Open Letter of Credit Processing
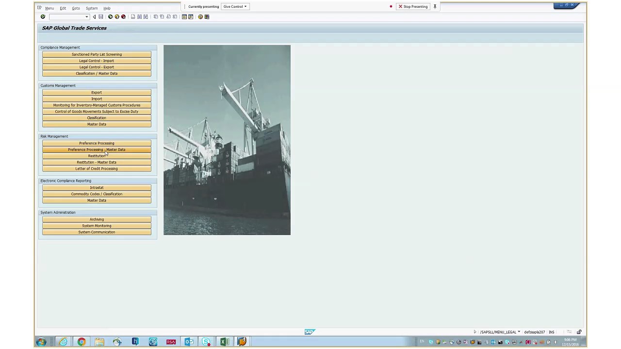 click(97, 168)
